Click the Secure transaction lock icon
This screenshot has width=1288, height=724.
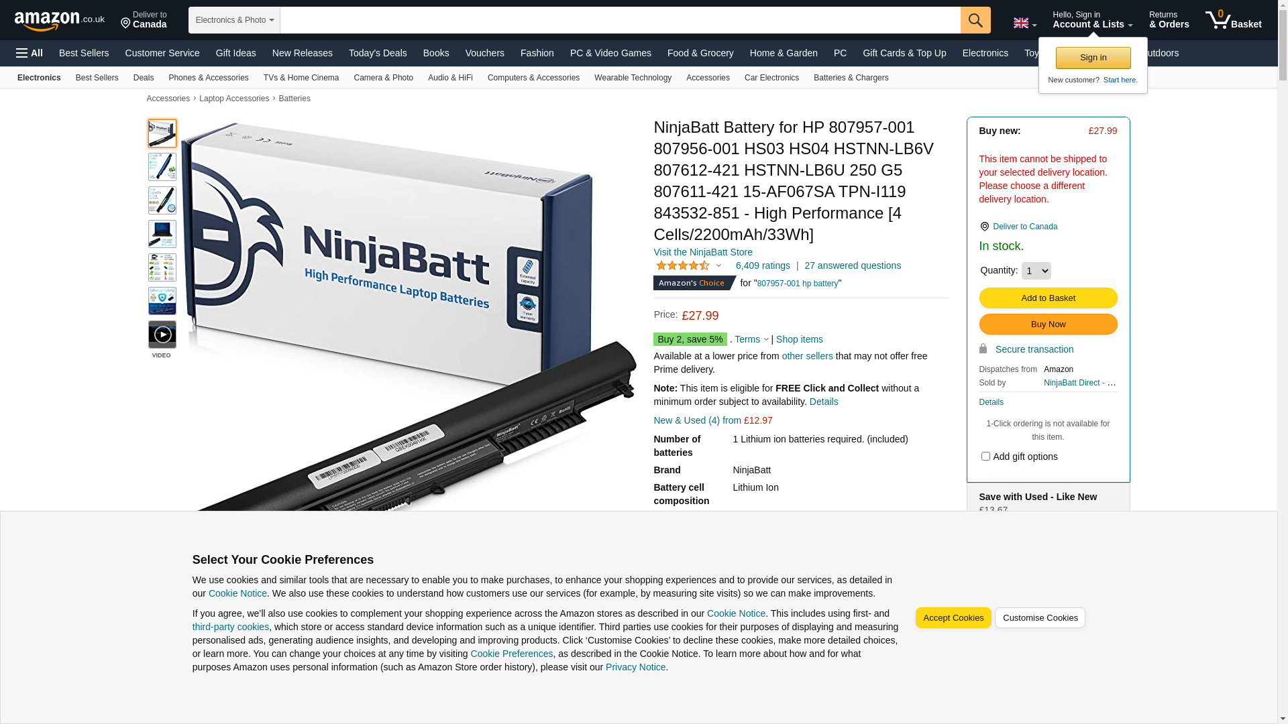(x=983, y=349)
